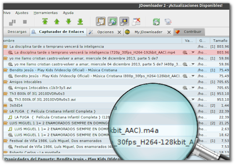Collapse the Bendito Jesús package folder
Viewport: 235px width, 165px height.
[x=6, y=70]
